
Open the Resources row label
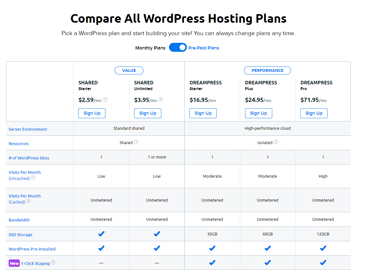[x=19, y=143]
